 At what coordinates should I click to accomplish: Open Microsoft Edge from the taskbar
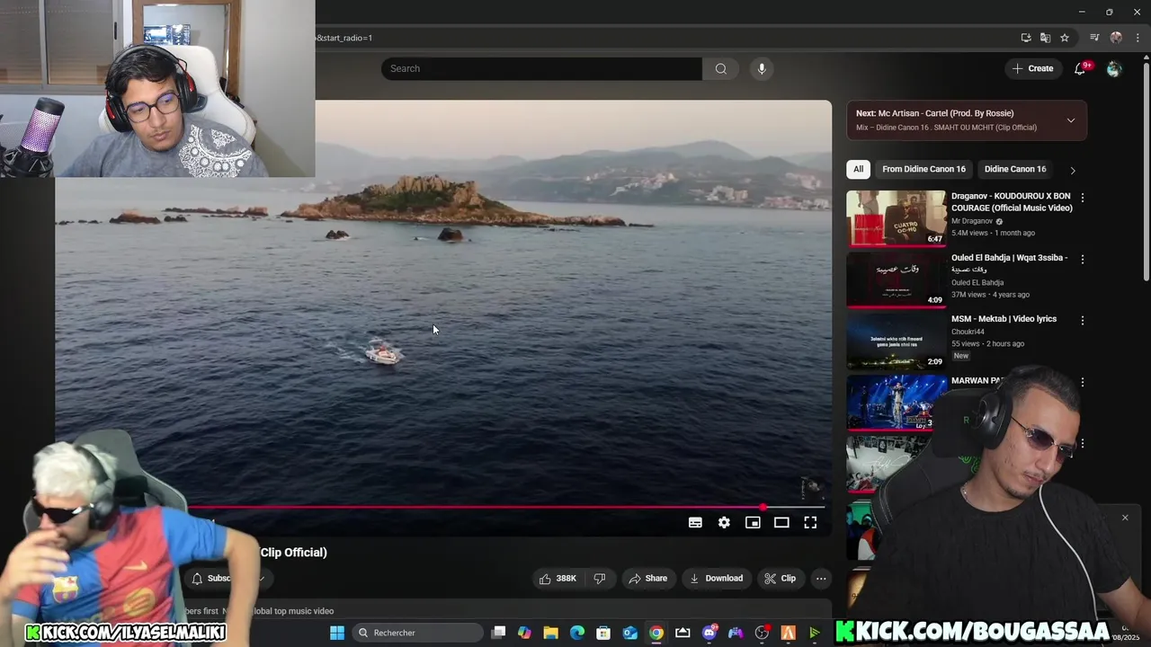[x=577, y=633]
